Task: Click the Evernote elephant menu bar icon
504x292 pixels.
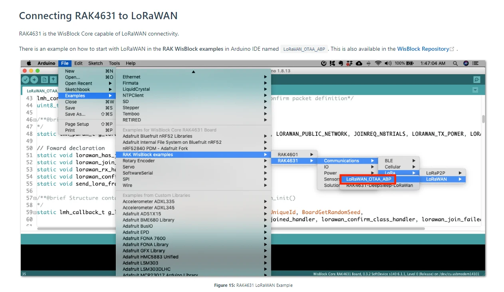Action: click(x=341, y=63)
